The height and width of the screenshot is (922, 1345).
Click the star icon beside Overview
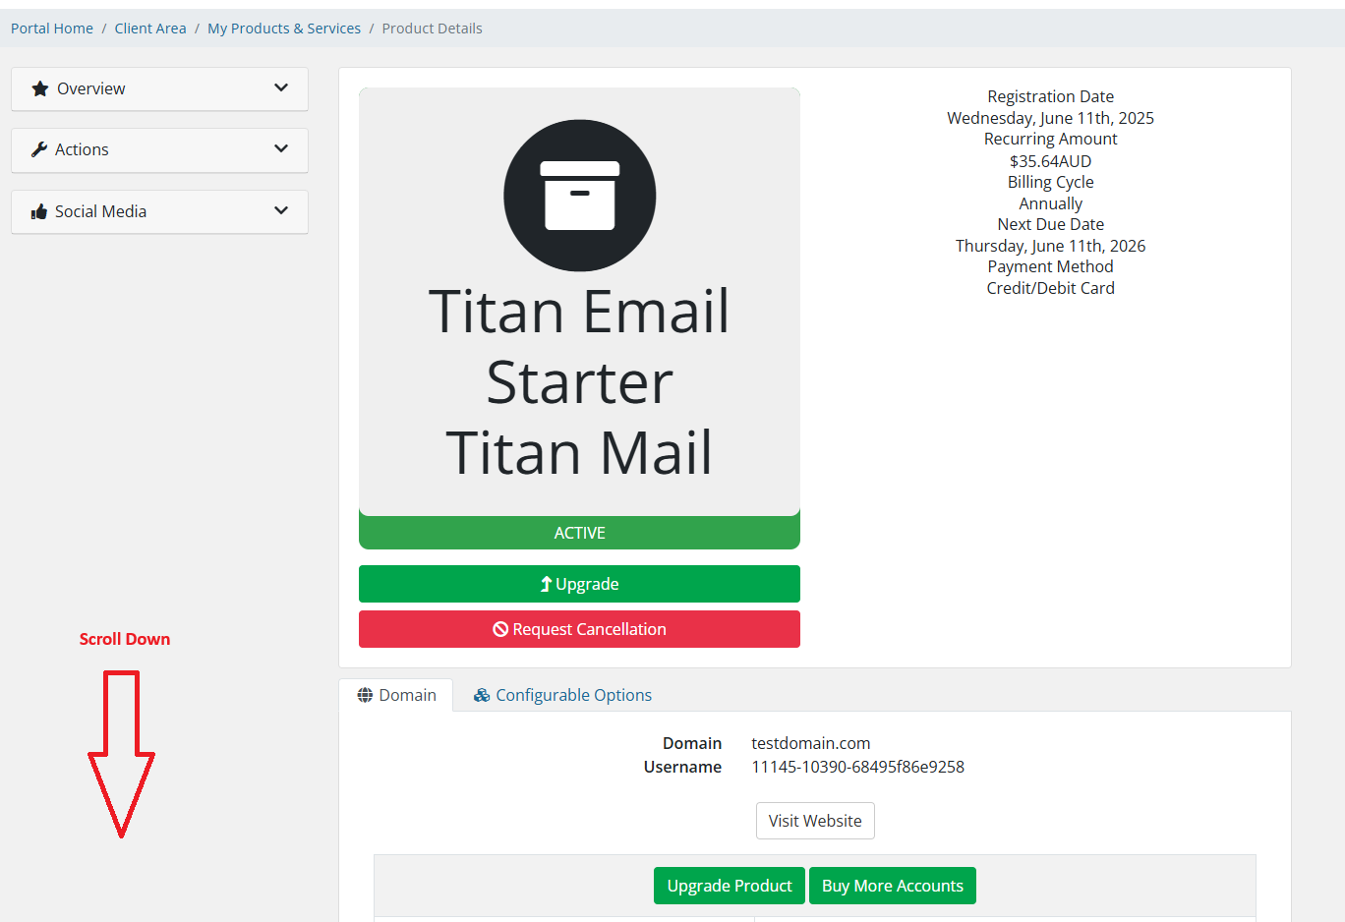tap(40, 88)
